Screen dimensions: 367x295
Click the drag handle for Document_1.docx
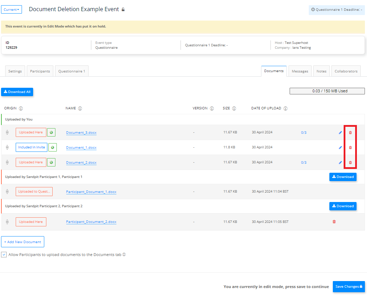7,147
